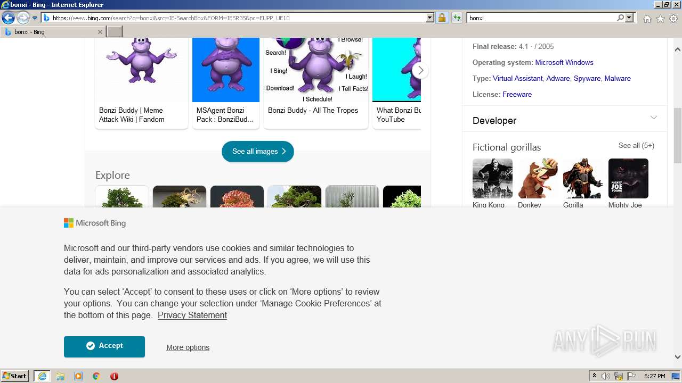Click See all (5+) fictional gorillas
Screen dimensions: 682x383
636,145
